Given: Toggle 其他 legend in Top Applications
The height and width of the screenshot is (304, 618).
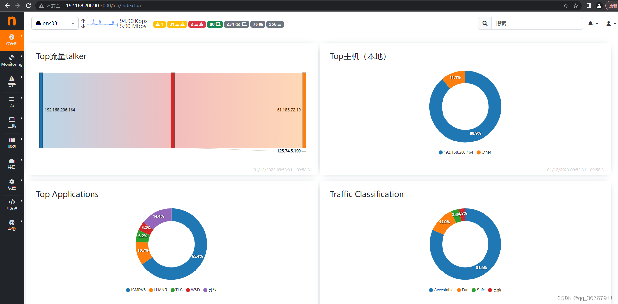Looking at the screenshot, I should click(210, 290).
